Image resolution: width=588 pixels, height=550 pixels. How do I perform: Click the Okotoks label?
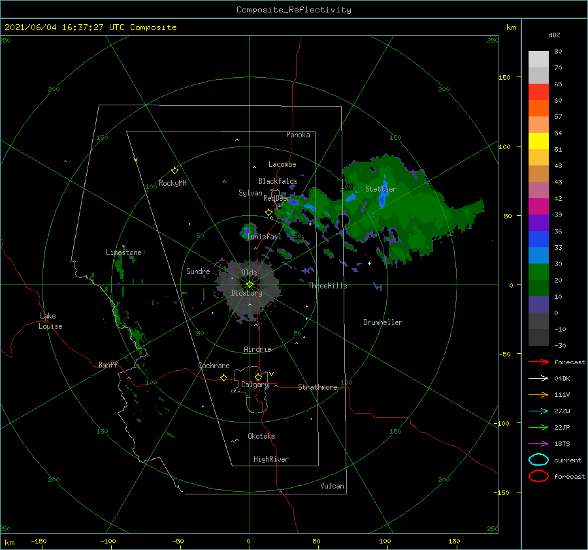pyautogui.click(x=261, y=436)
